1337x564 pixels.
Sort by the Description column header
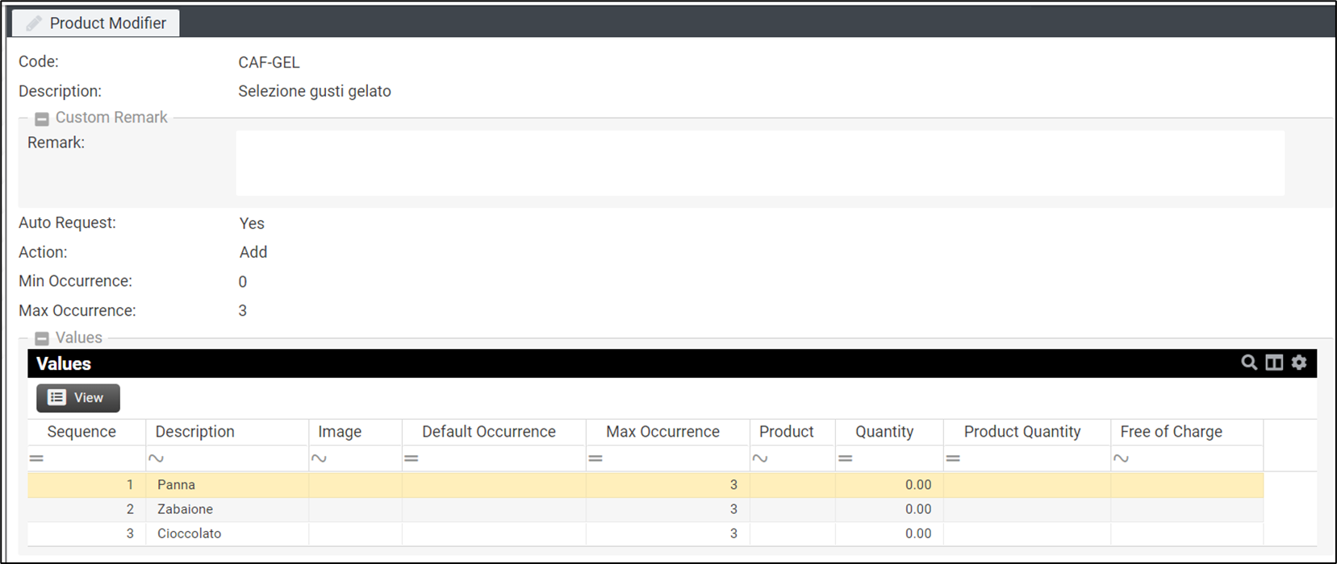coord(195,432)
